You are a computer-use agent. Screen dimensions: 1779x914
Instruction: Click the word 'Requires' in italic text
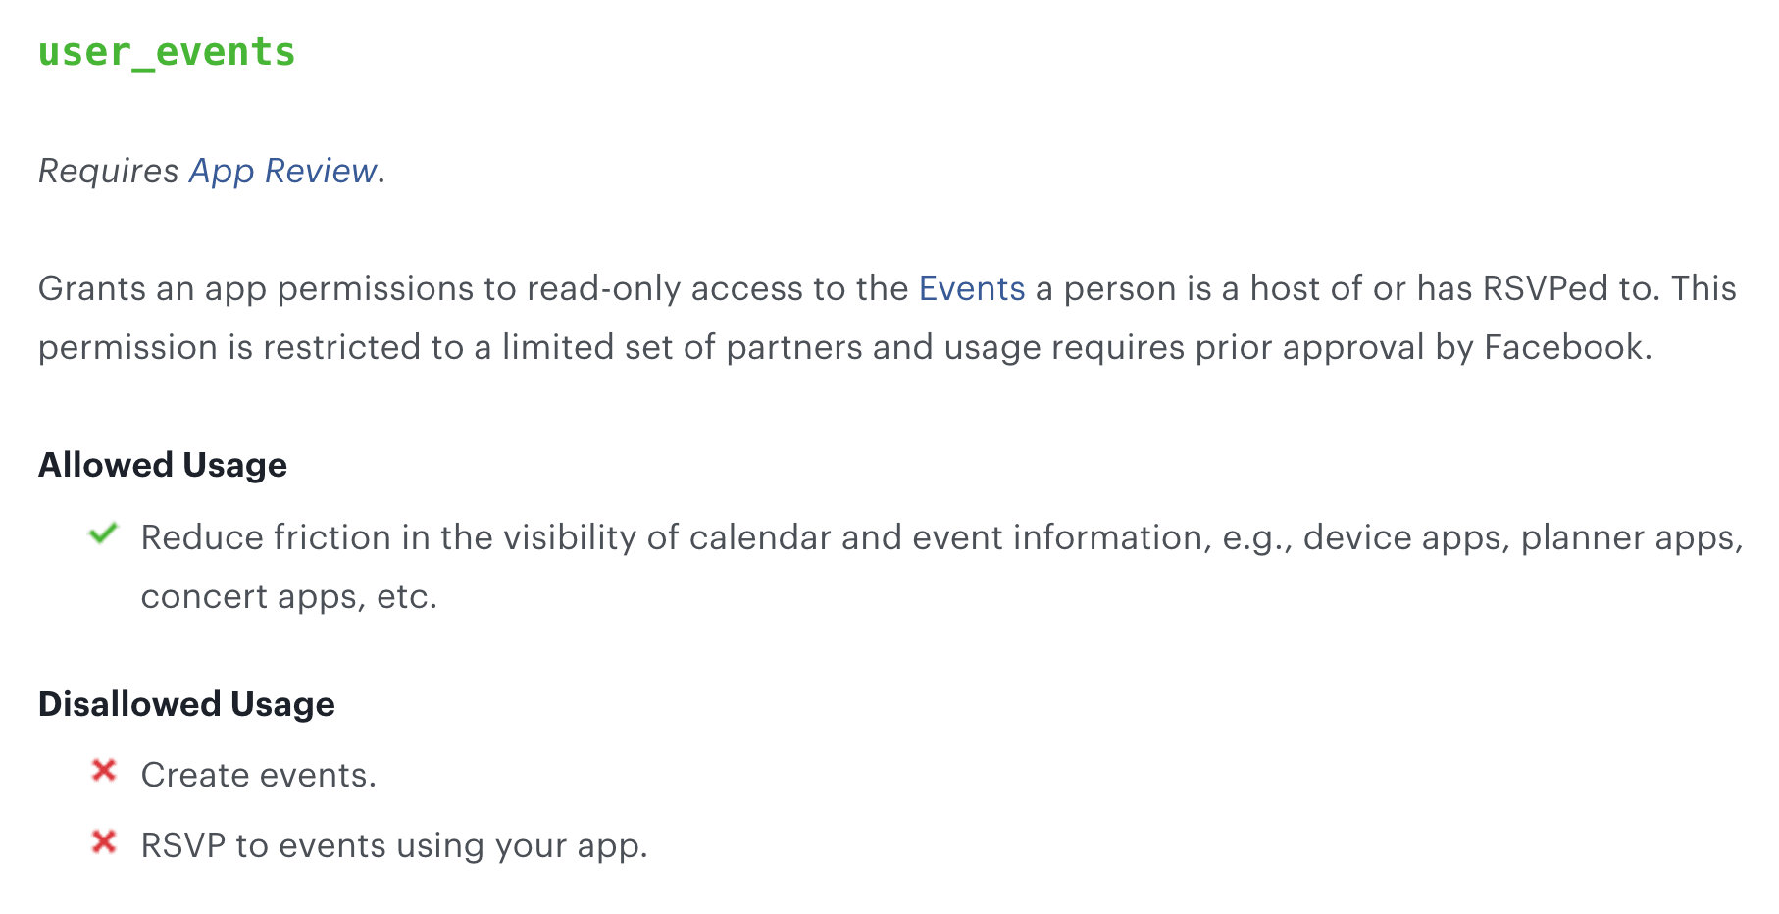[108, 171]
